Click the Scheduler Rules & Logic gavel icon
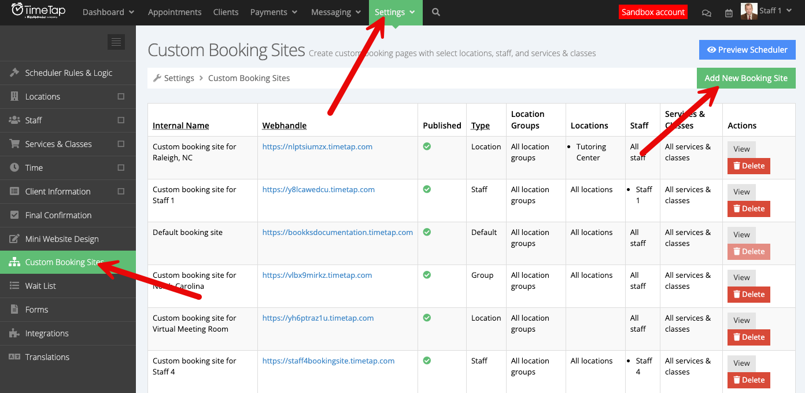The width and height of the screenshot is (805, 393). click(14, 72)
